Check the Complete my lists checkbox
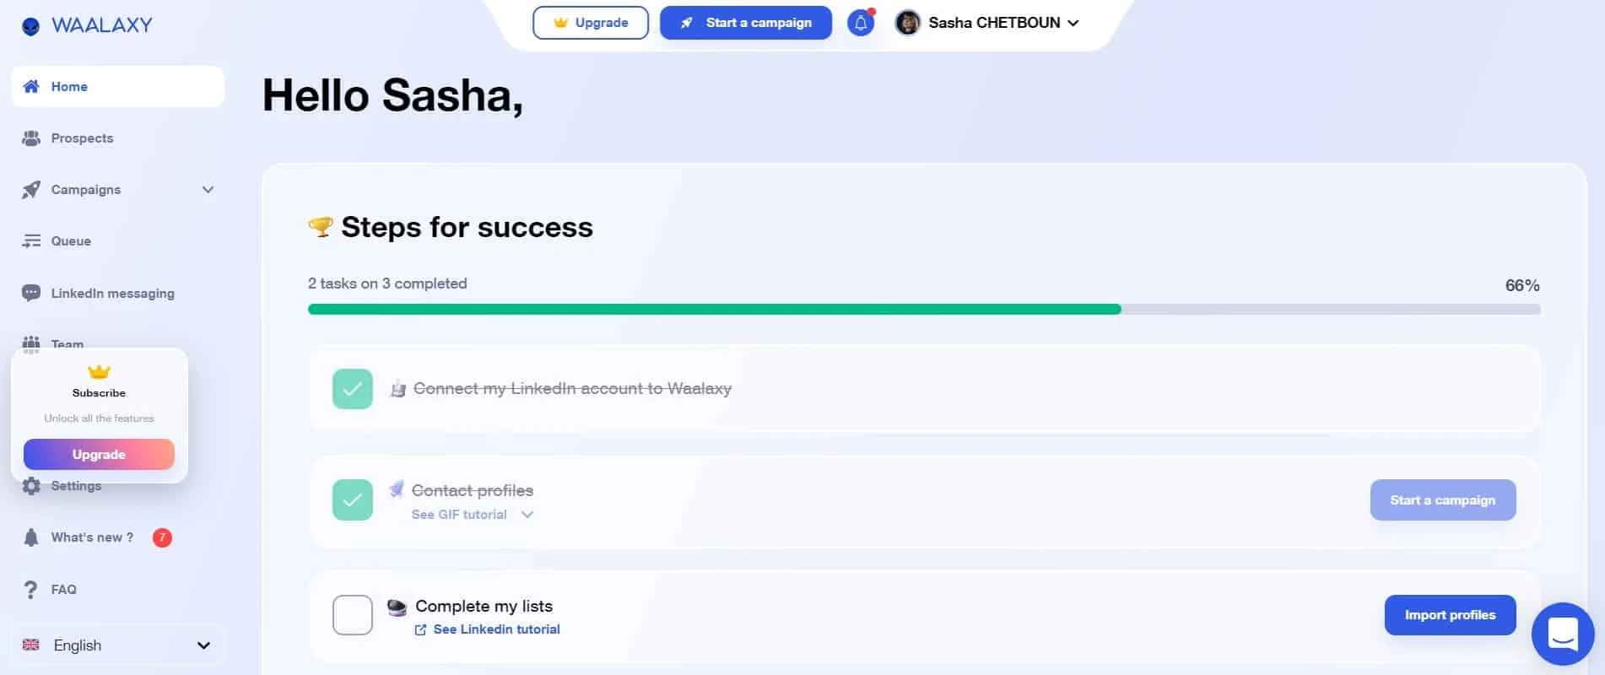This screenshot has width=1605, height=675. (353, 615)
